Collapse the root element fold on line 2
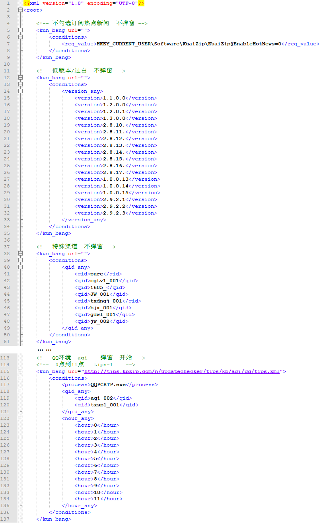This screenshot has width=325, height=523. [x=20, y=10]
